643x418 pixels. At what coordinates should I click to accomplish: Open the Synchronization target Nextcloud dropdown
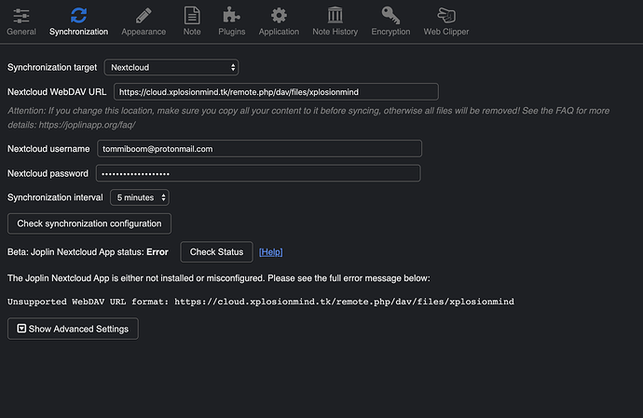click(x=171, y=67)
